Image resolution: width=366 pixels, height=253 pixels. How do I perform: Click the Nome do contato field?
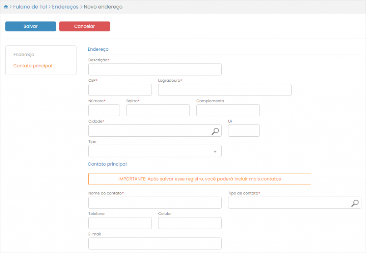pyautogui.click(x=155, y=203)
